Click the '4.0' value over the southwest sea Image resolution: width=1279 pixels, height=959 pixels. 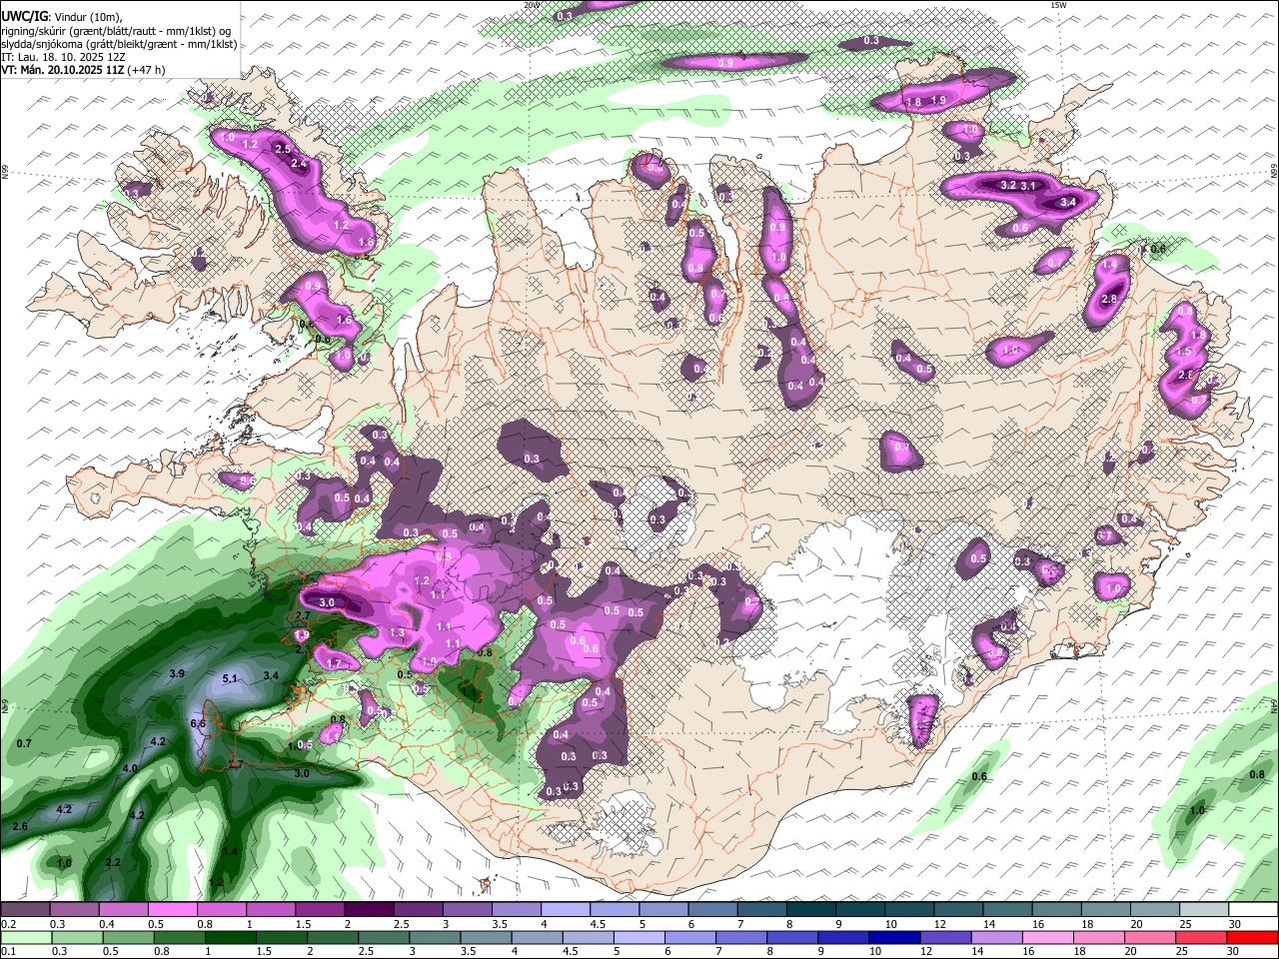(130, 769)
